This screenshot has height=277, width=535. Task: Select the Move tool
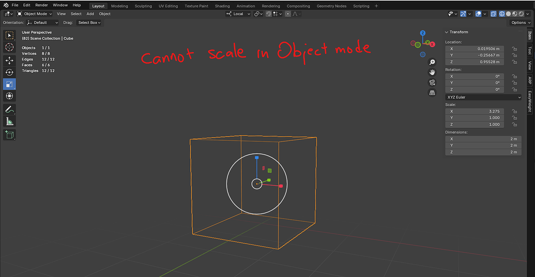[9, 60]
